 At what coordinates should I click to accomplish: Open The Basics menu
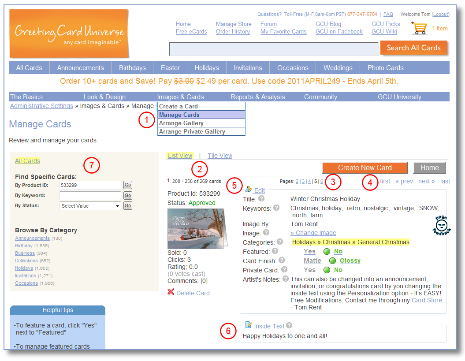click(x=26, y=97)
